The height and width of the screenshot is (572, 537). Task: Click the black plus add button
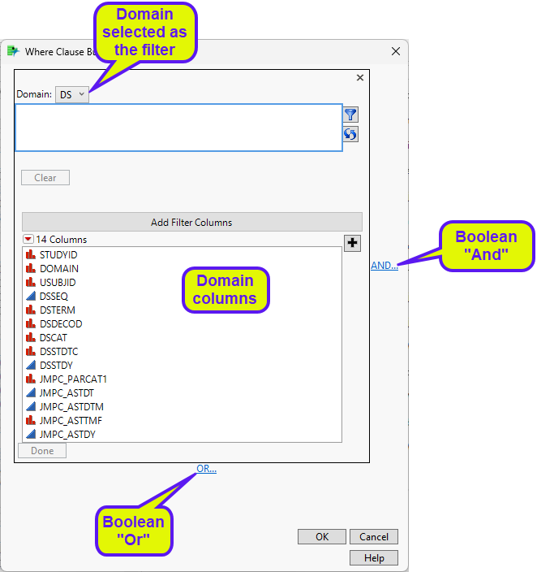[x=352, y=243]
